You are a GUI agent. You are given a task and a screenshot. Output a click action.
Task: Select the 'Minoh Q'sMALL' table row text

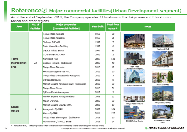51,101
